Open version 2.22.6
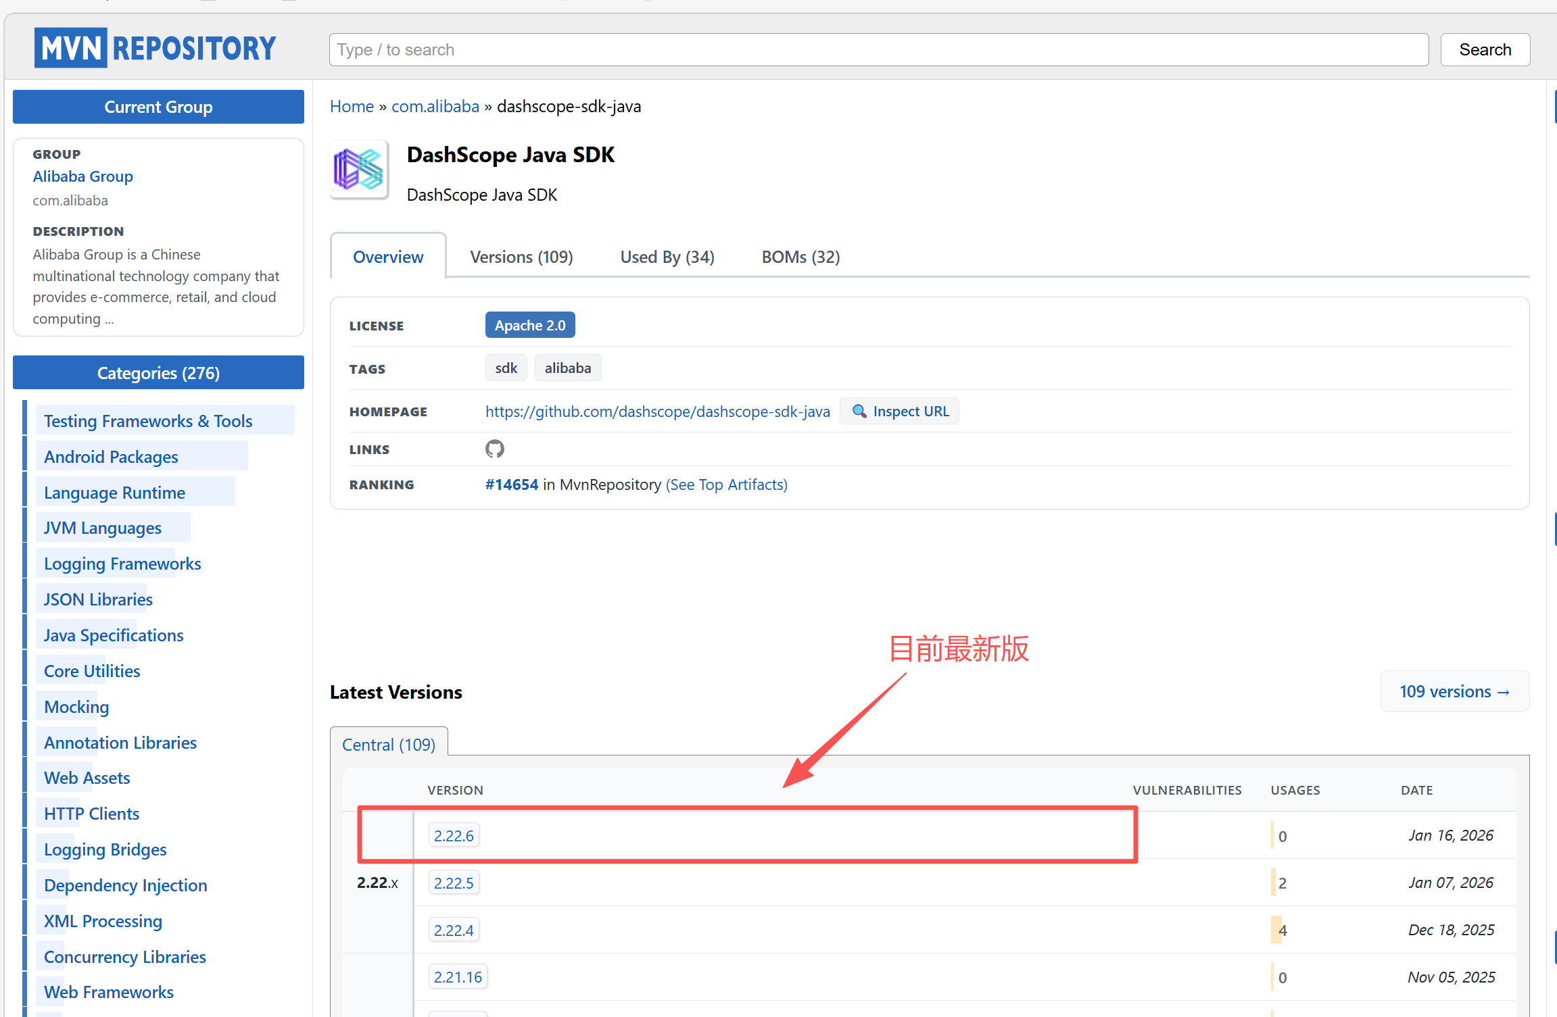Image resolution: width=1557 pixels, height=1017 pixels. click(x=454, y=836)
